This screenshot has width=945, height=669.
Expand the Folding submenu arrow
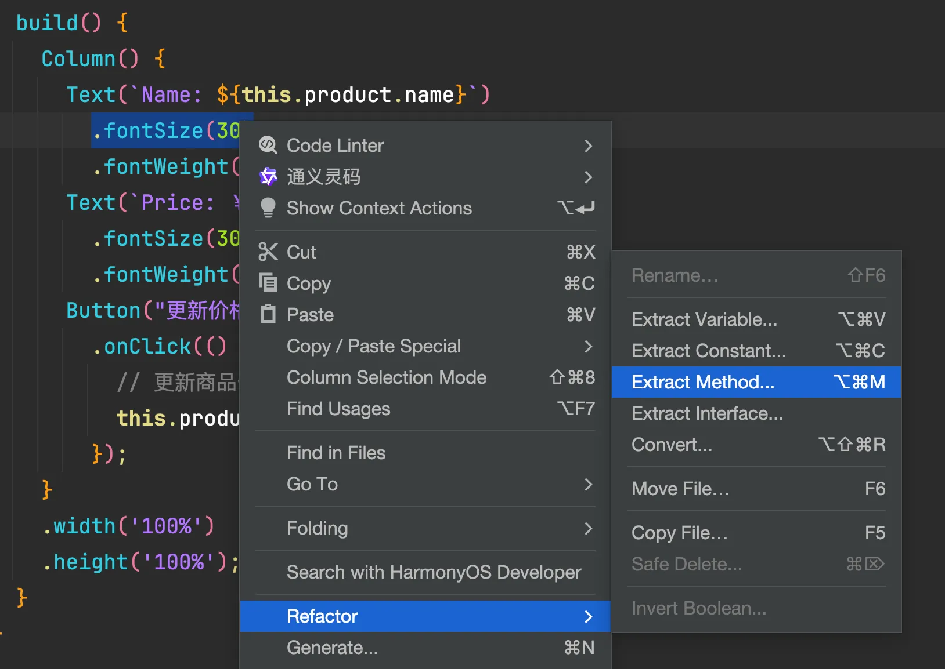[588, 528]
